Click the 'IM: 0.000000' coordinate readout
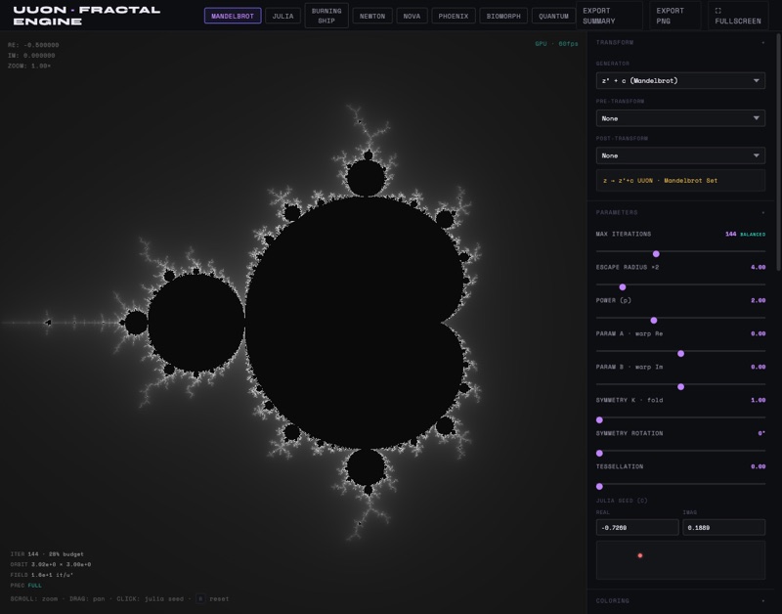The image size is (782, 614). pos(31,56)
